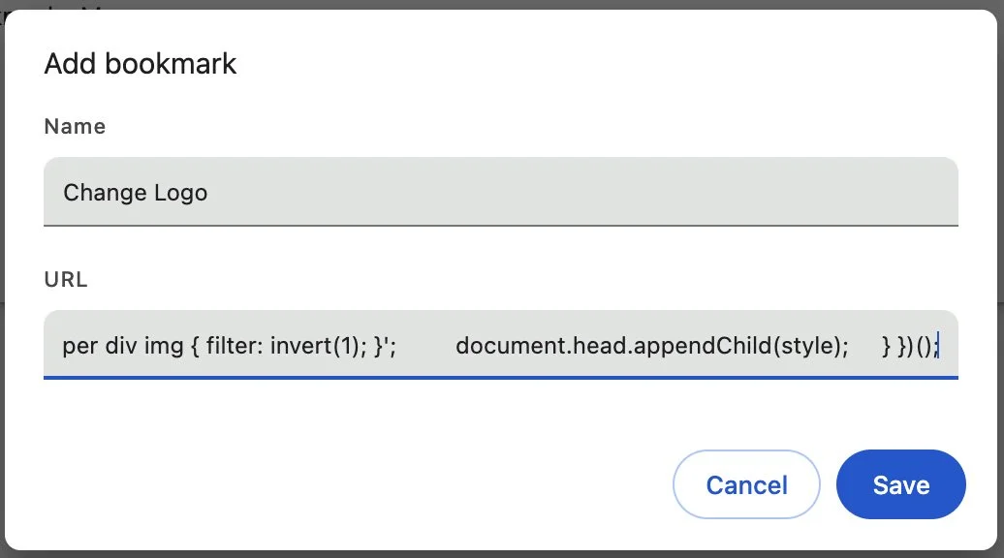Click the URL field label
Screen dimensions: 1004x558
(65, 280)
